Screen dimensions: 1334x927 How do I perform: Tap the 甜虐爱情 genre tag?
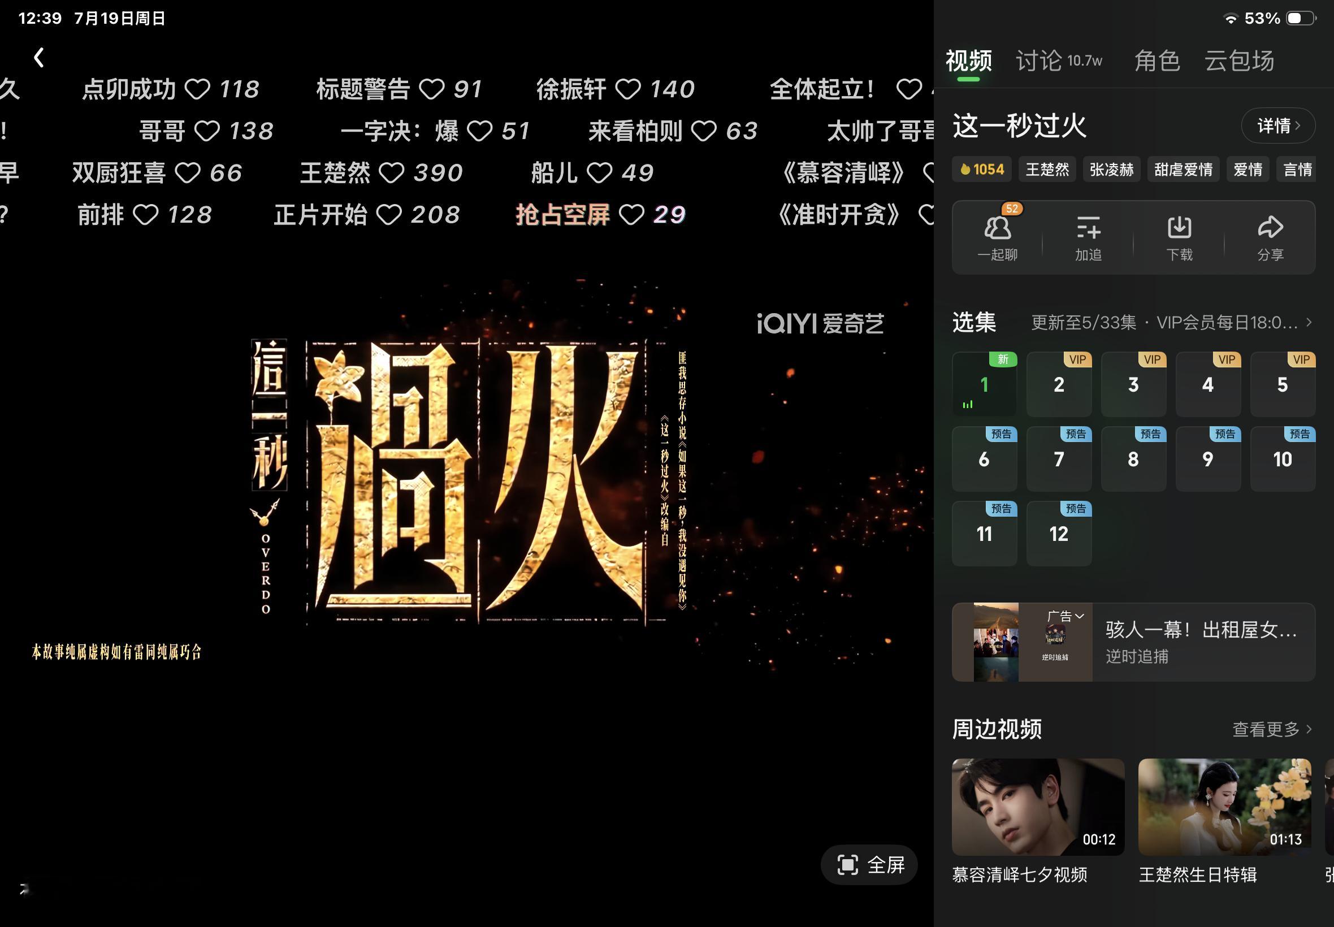pos(1183,169)
